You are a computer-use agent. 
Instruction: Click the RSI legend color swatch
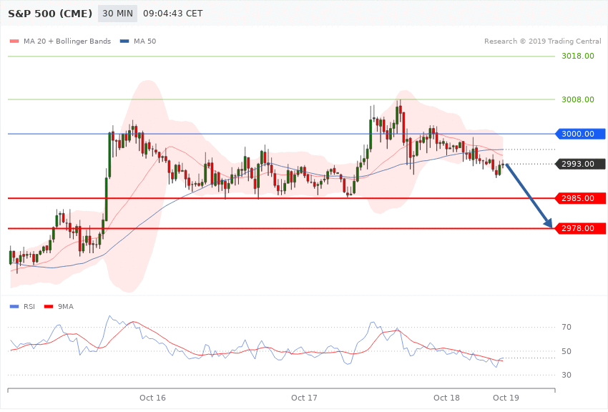pos(14,307)
